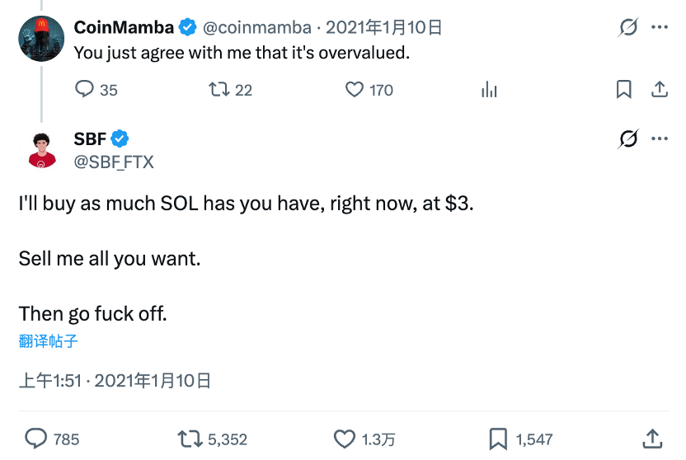Share CoinMamba's tweet via share icon
This screenshot has width=686, height=460.
(x=659, y=89)
